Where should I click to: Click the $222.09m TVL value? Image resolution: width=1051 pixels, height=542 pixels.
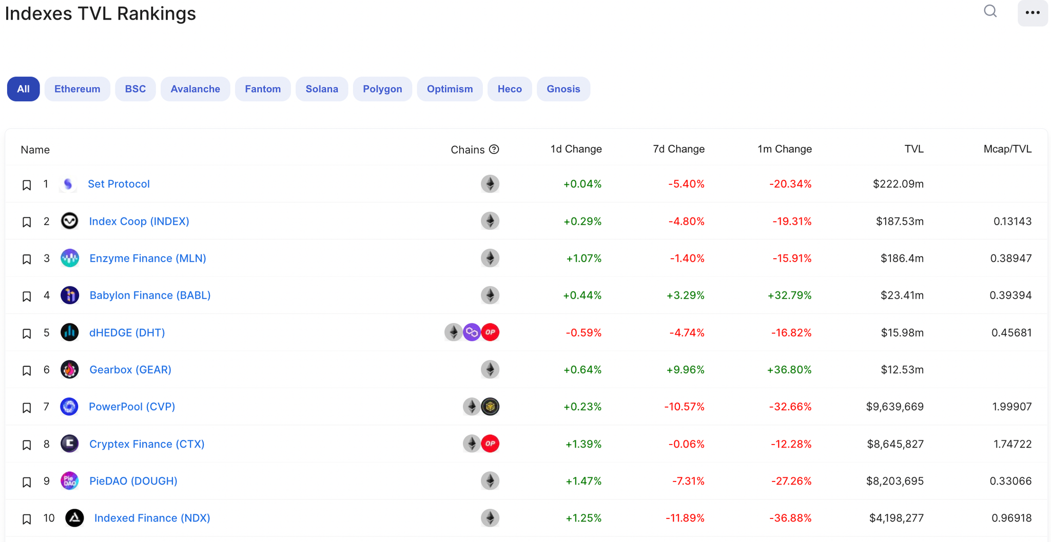[x=898, y=184]
